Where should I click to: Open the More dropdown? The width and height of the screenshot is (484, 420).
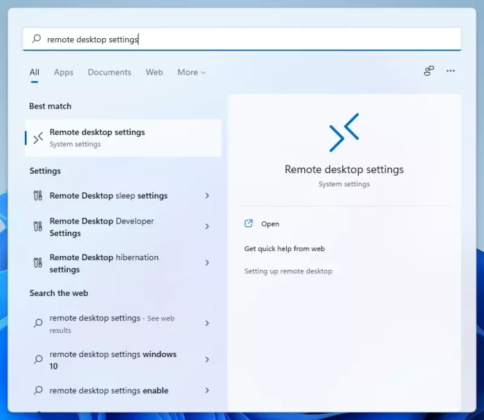[192, 72]
